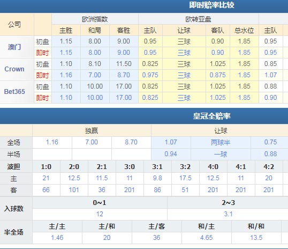
Task: Click 入球数 0~1 odds 12
Action: 100,214
